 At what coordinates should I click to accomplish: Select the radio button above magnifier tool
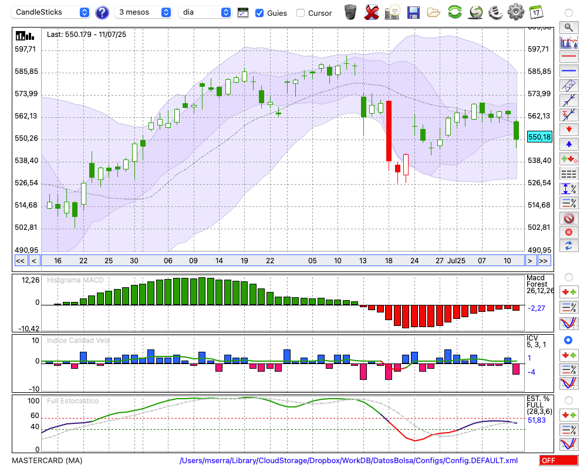point(569,13)
